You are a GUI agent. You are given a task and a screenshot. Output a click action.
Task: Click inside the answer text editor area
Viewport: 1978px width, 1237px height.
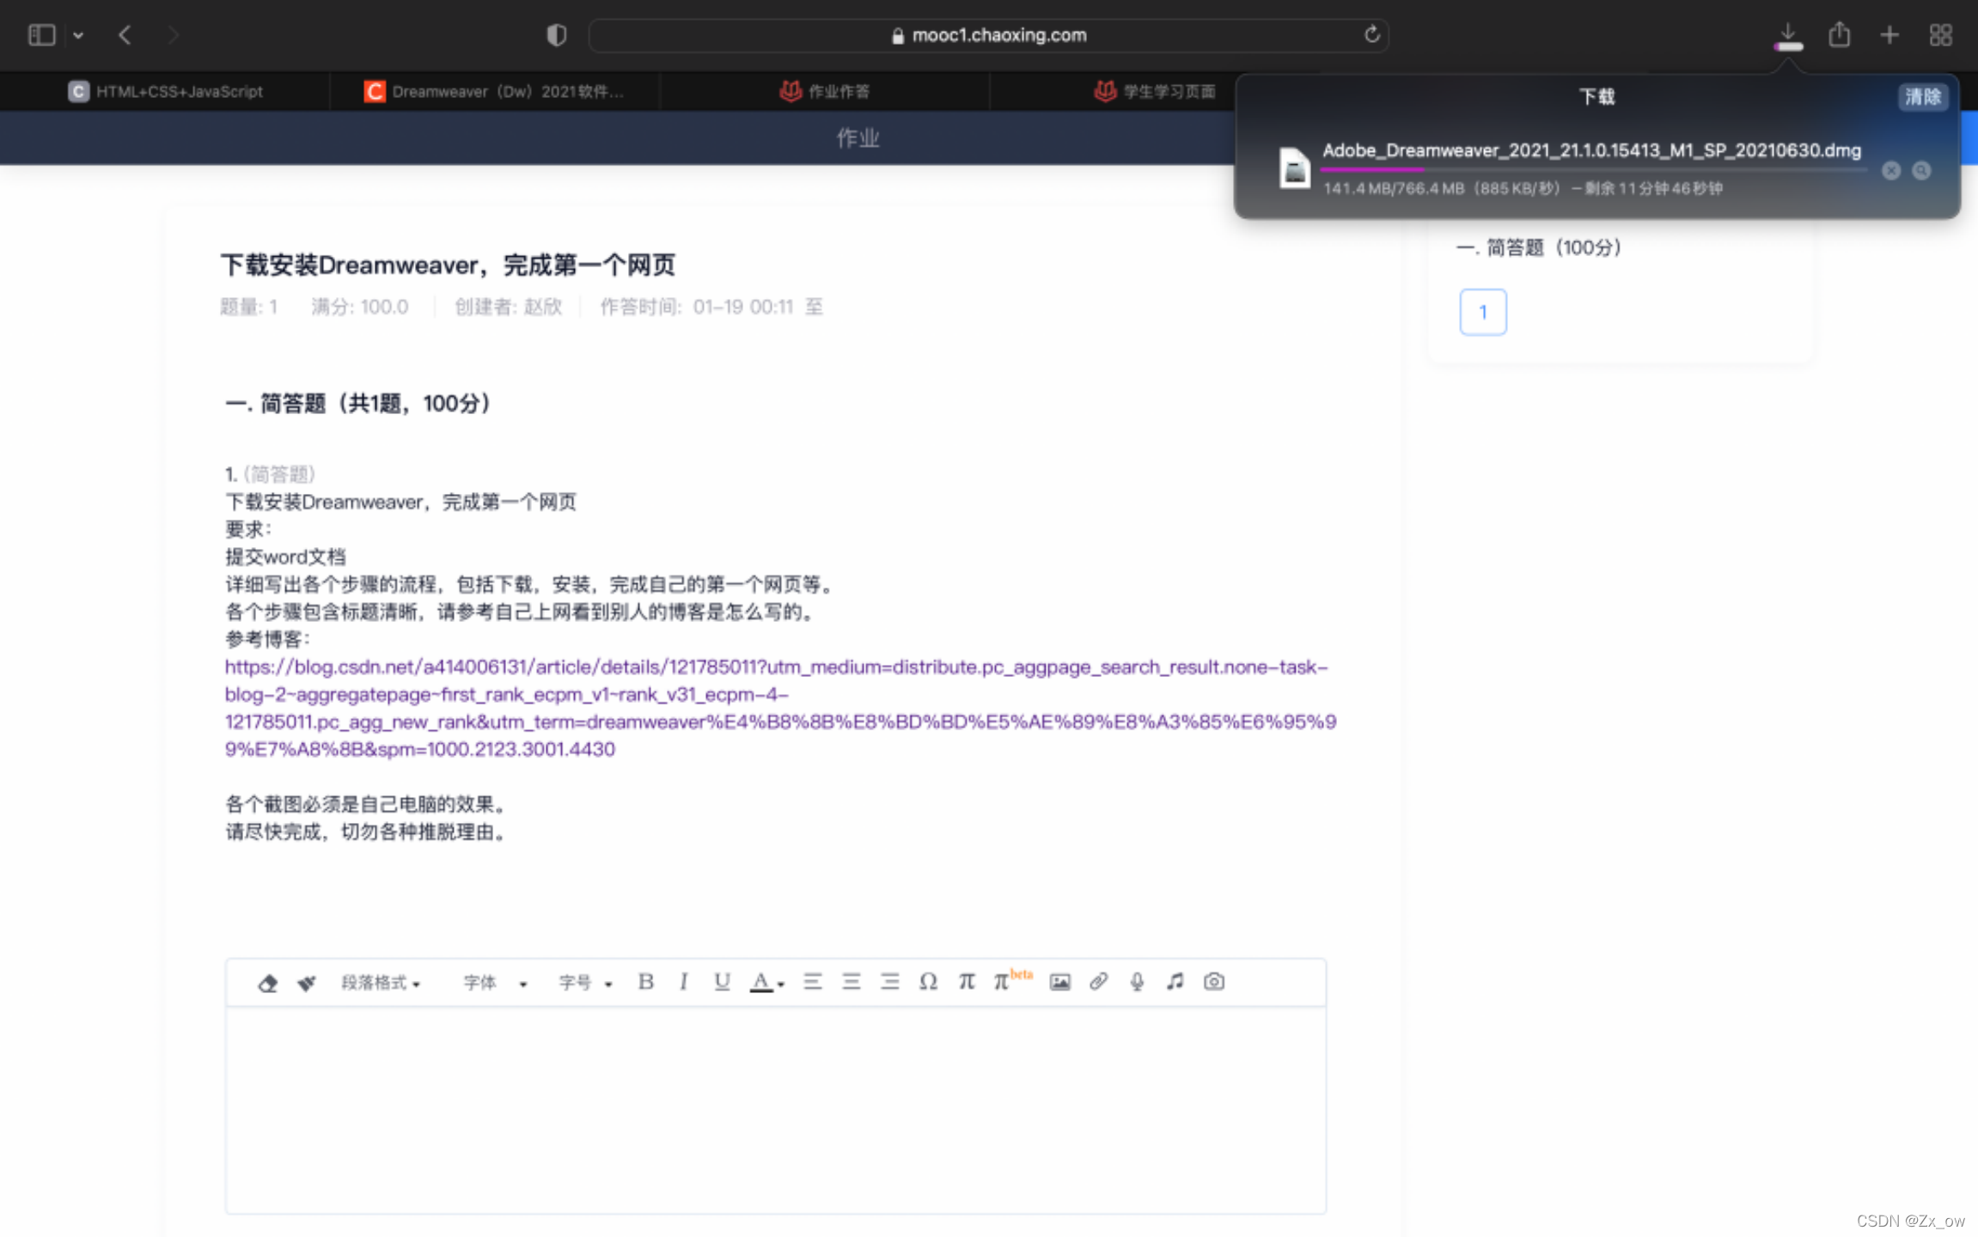click(x=775, y=1108)
